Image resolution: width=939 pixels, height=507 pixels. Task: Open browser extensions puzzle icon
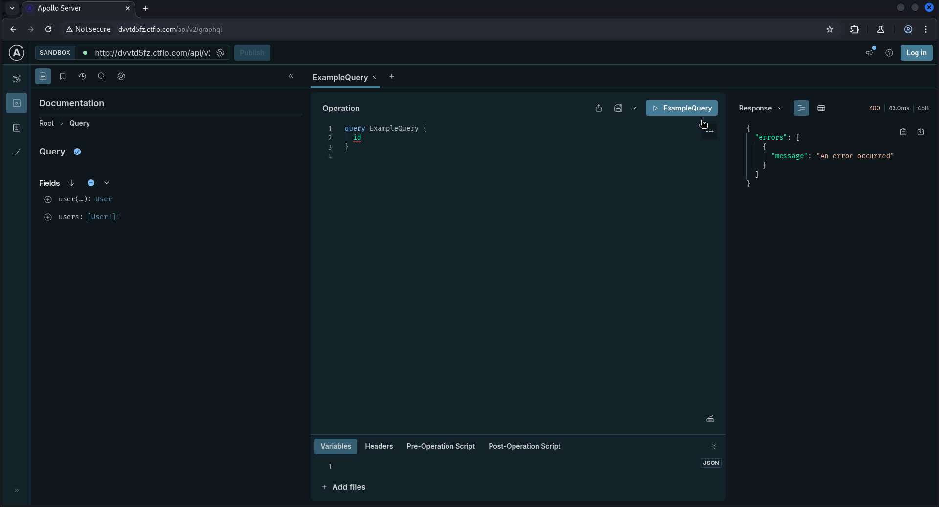854,29
